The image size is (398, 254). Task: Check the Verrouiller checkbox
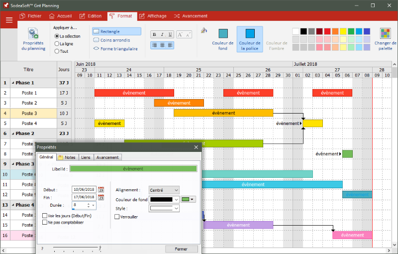coord(117,217)
